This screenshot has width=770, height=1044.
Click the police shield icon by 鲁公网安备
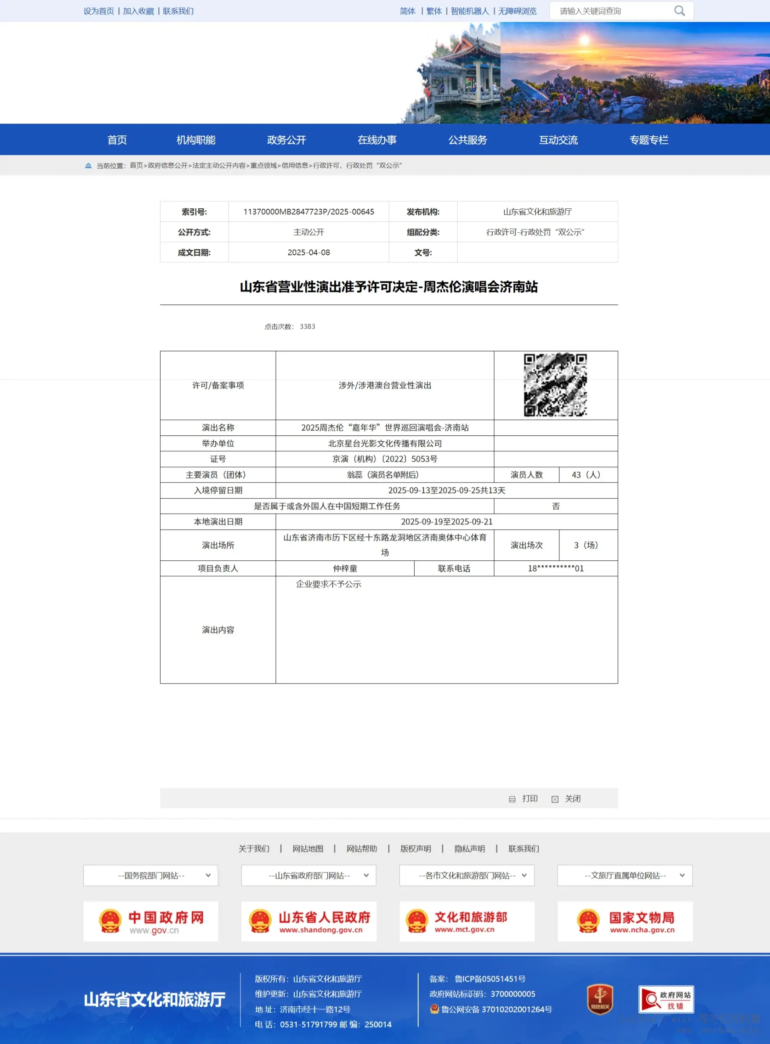click(434, 1008)
